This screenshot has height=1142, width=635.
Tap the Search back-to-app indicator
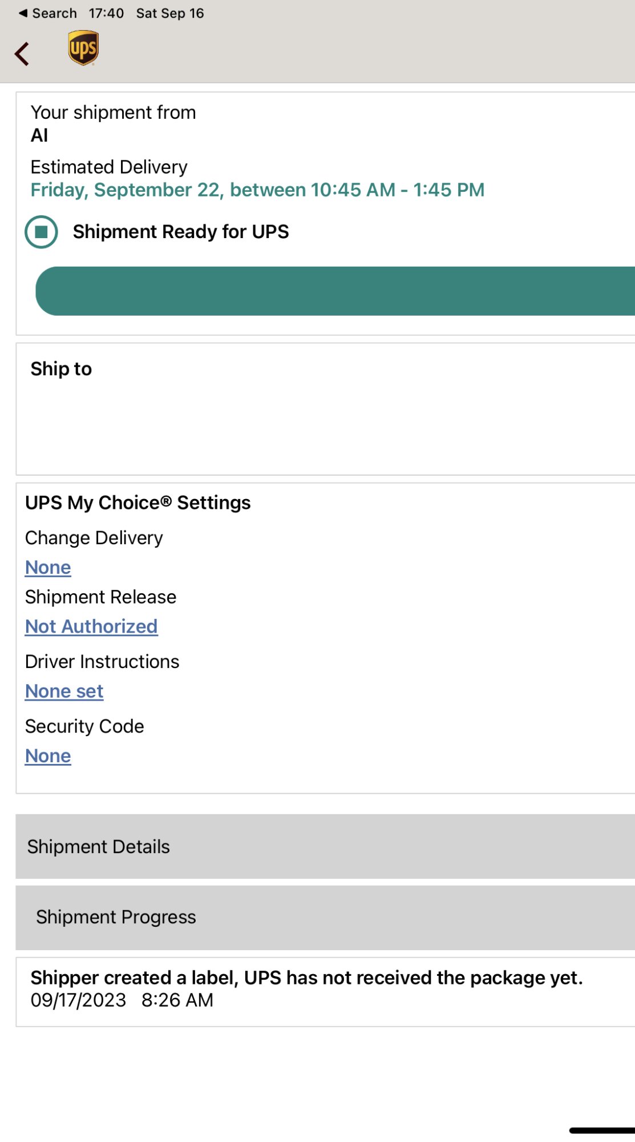pyautogui.click(x=48, y=13)
